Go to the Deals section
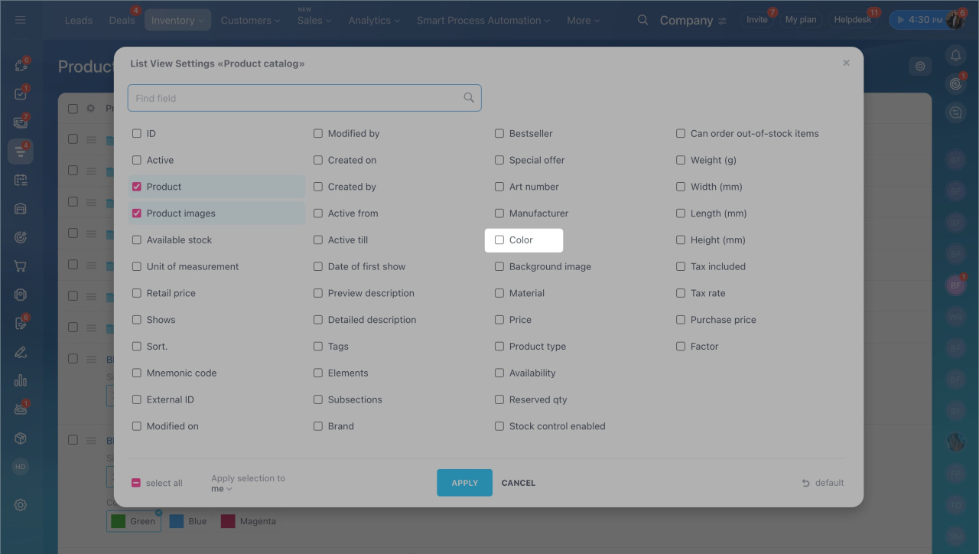 click(x=122, y=21)
